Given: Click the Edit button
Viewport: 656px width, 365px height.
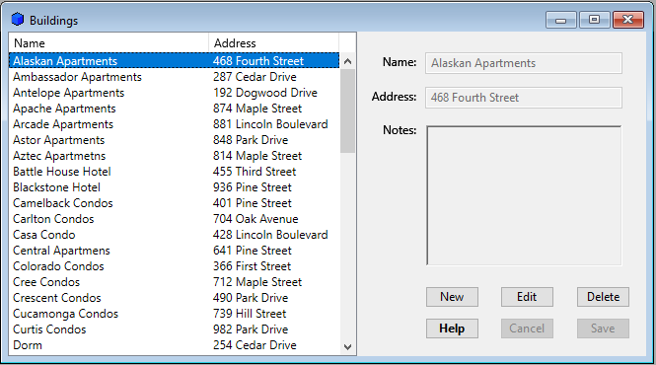Looking at the screenshot, I should coord(527,297).
